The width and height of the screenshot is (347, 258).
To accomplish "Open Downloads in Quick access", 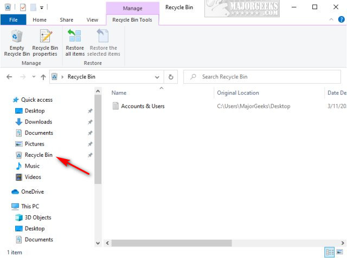I will click(x=38, y=122).
